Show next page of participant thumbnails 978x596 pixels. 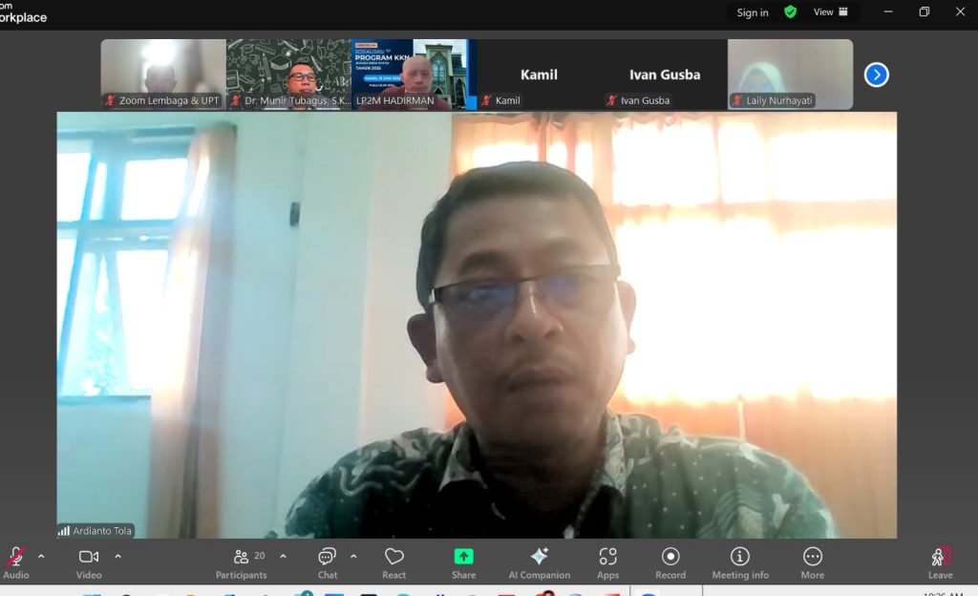pyautogui.click(x=876, y=74)
